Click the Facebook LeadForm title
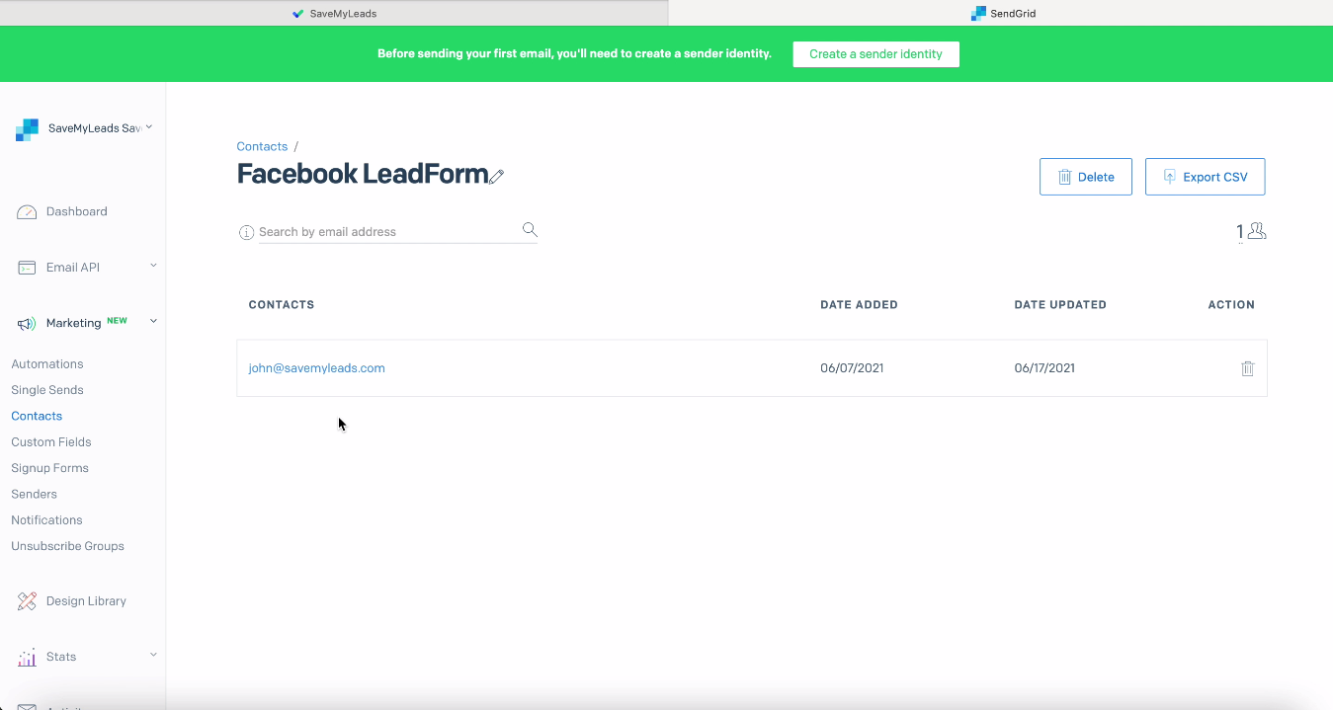1333x710 pixels. (x=363, y=174)
